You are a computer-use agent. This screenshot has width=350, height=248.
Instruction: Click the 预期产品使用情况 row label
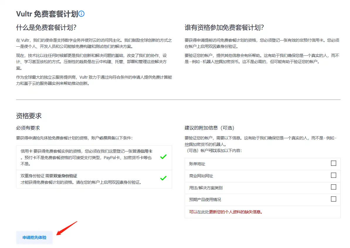coord(205,200)
